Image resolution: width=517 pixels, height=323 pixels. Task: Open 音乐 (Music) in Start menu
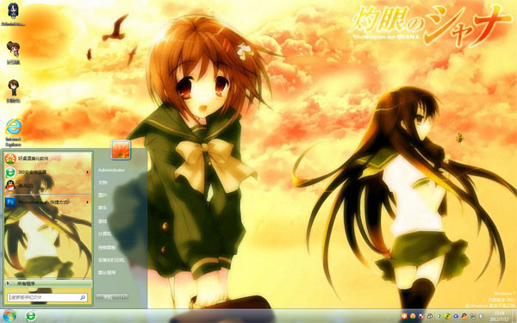click(x=103, y=208)
